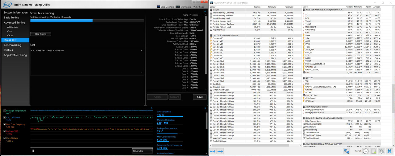Open the Monitoring icon in XTU toolbar
The width and height of the screenshot is (395, 156).
click(177, 7)
